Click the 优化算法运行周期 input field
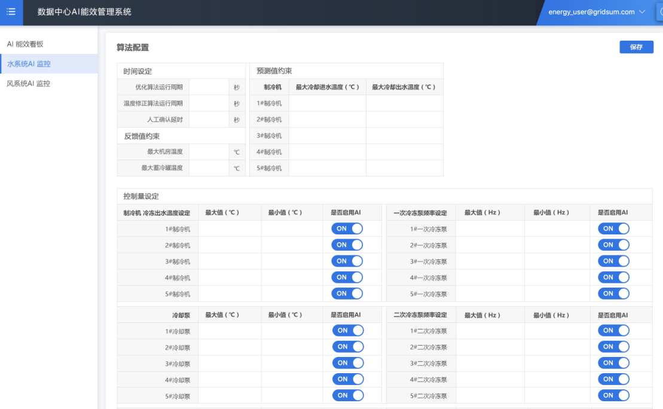The width and height of the screenshot is (663, 409). tap(209, 87)
